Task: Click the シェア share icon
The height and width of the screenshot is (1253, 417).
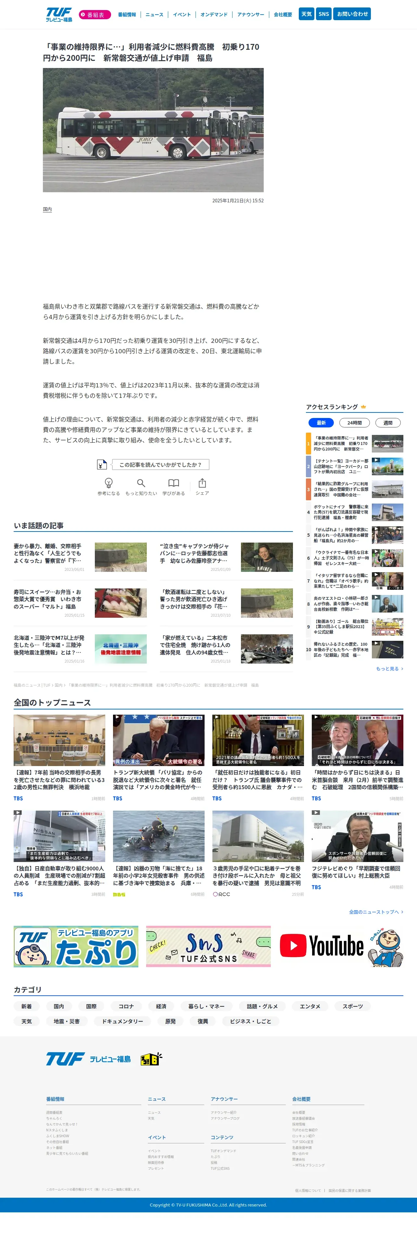Action: 202,483
